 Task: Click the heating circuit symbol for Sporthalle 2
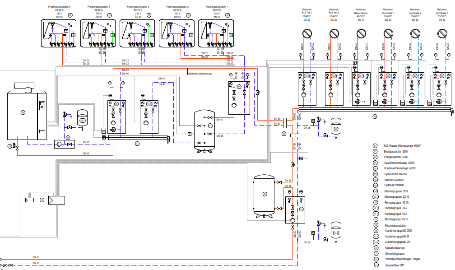click(x=415, y=34)
